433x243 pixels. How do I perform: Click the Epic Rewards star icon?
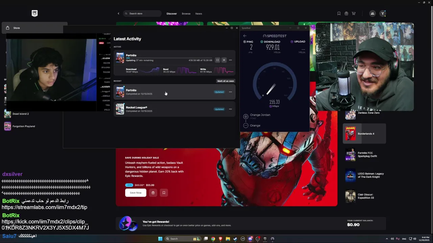pos(128,223)
